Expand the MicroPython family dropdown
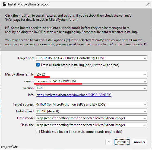This screenshot has width=152, height=150. click(91, 74)
